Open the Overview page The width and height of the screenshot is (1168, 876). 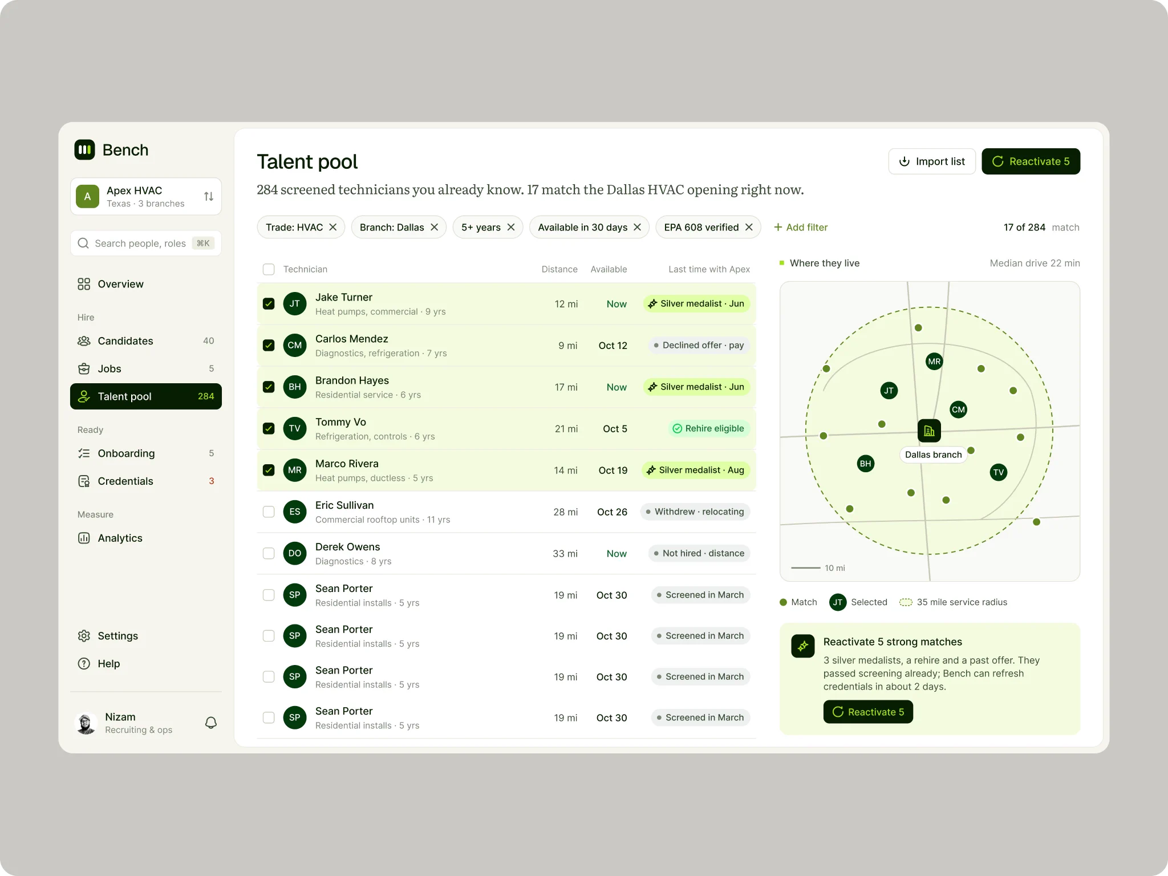coord(146,284)
